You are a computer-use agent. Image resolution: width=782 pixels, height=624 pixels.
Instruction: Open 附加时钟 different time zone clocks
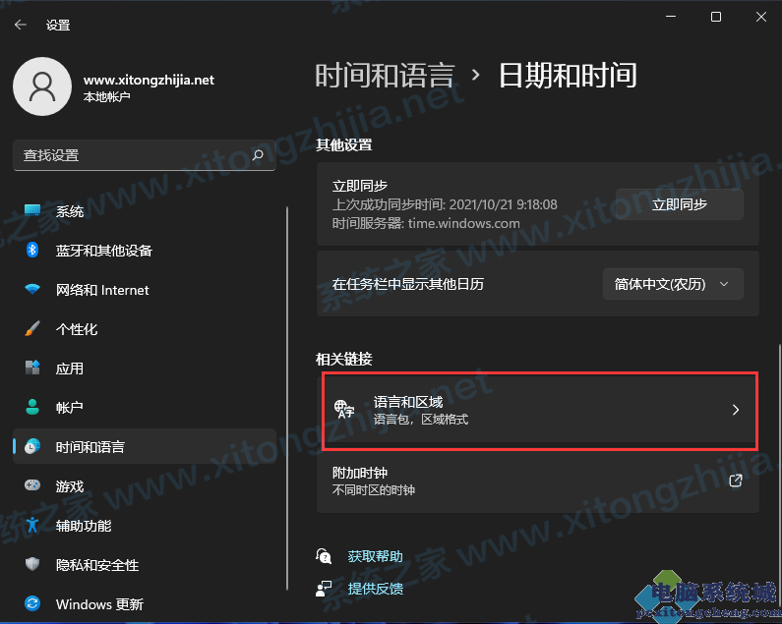click(x=538, y=482)
